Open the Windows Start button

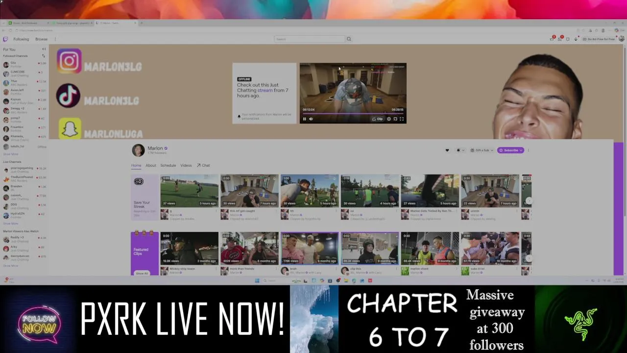257,281
